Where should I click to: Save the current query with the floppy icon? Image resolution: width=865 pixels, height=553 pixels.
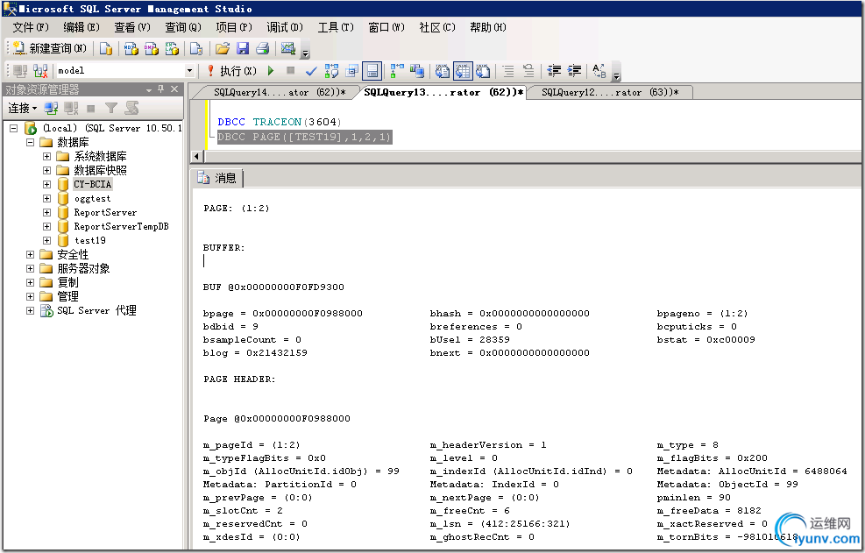[x=243, y=48]
